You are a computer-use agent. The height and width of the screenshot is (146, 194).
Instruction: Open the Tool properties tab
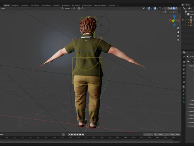183,57
